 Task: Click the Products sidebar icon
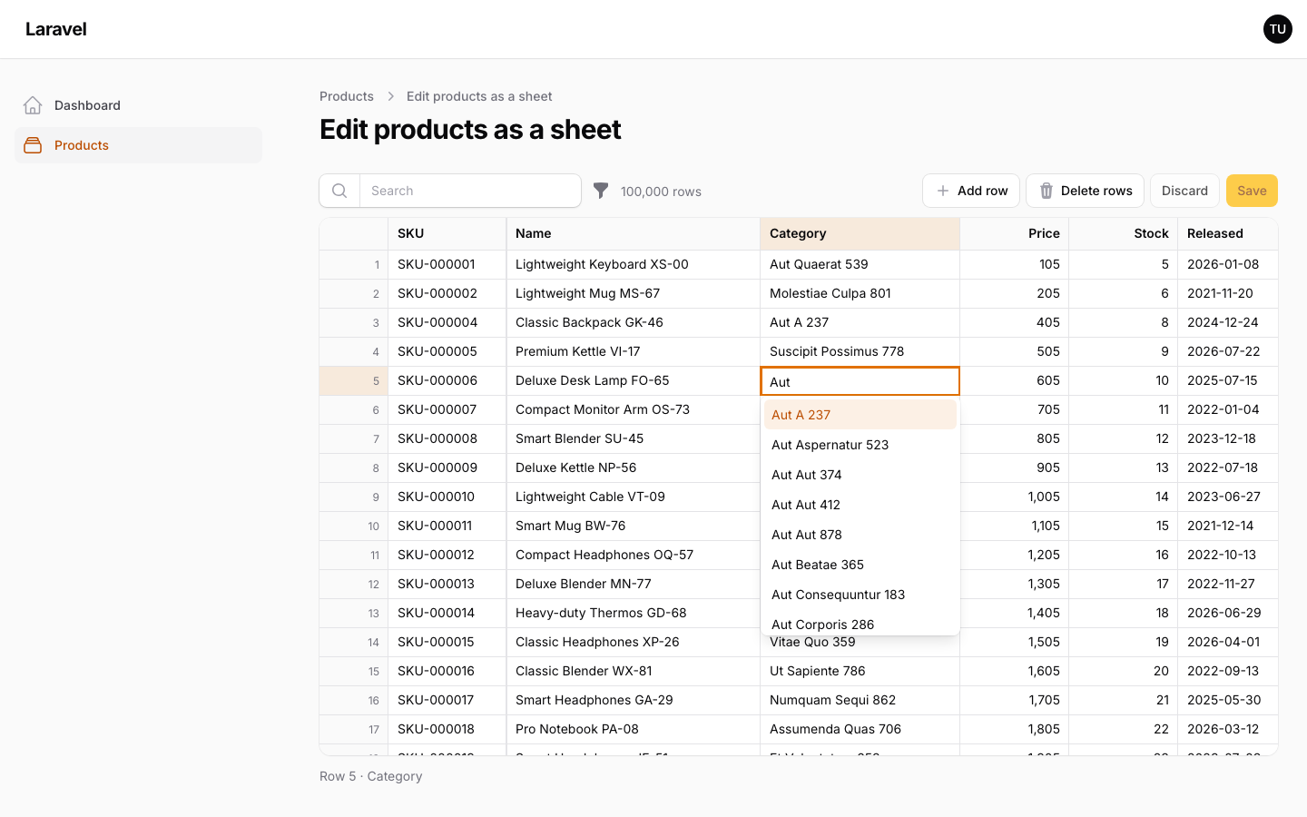click(33, 145)
